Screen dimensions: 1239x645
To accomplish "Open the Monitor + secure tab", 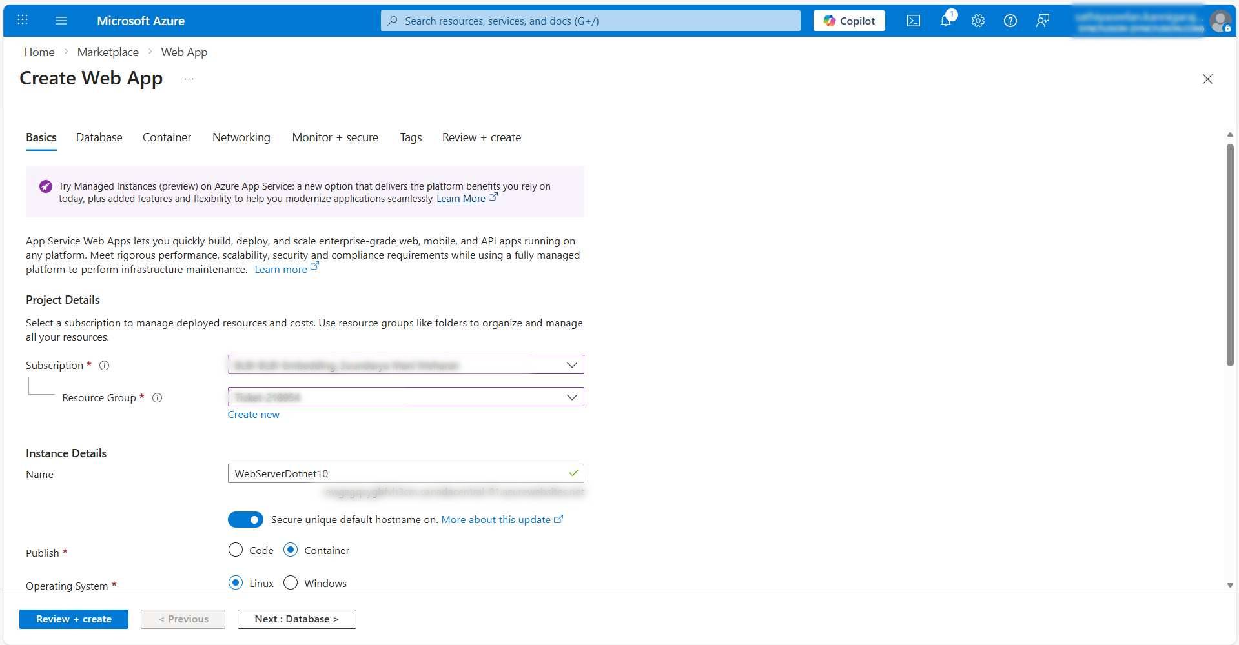I will 335,137.
